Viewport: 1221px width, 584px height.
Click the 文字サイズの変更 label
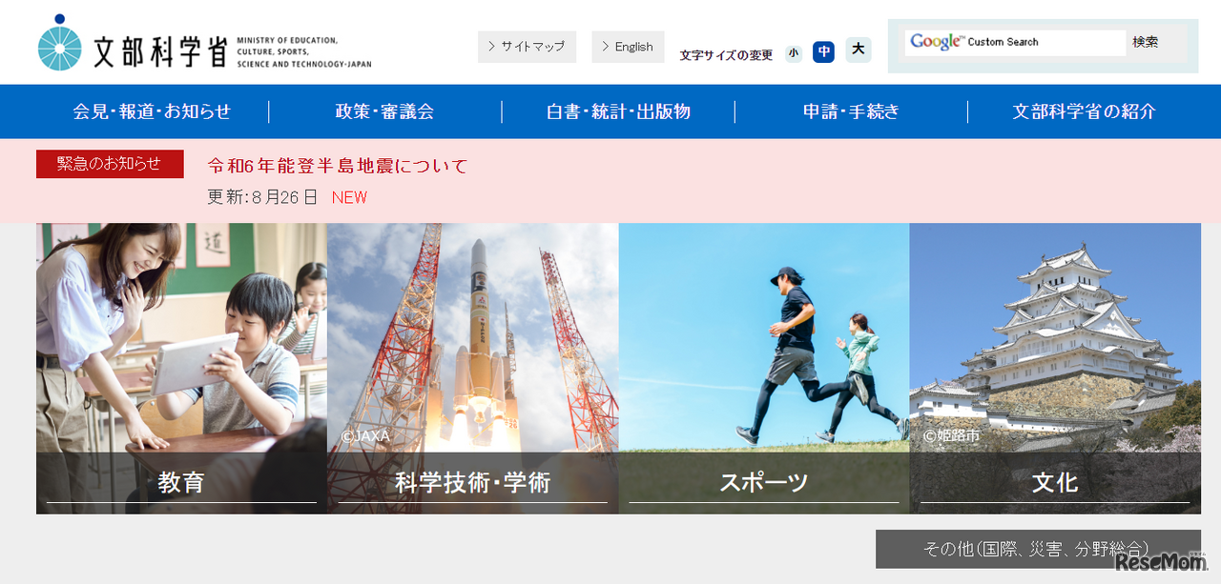pos(726,55)
